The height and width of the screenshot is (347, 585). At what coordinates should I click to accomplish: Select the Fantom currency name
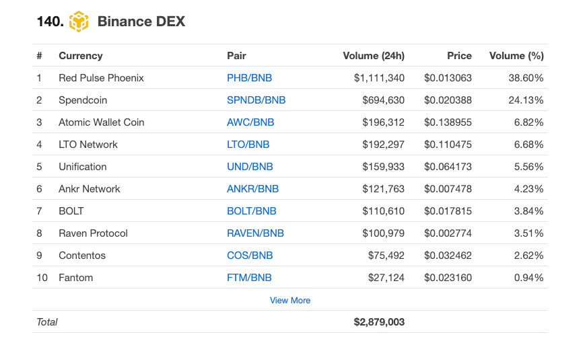click(x=76, y=278)
